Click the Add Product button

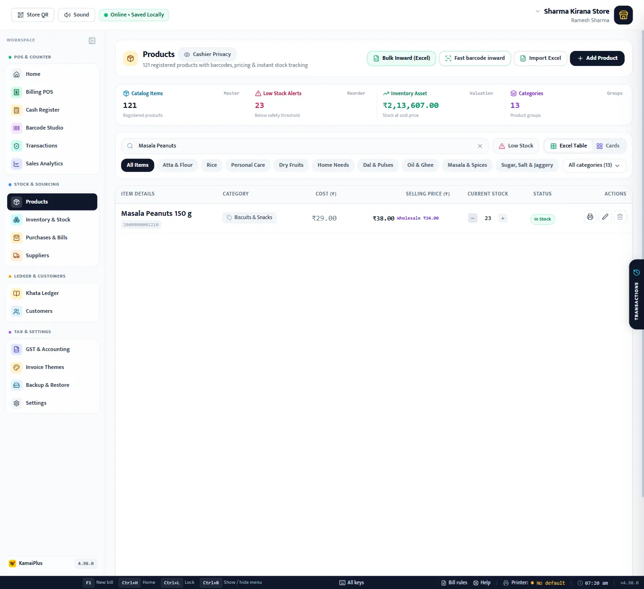click(x=597, y=58)
